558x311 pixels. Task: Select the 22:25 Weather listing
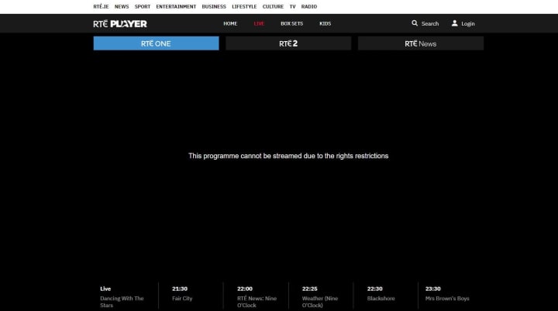(321, 297)
